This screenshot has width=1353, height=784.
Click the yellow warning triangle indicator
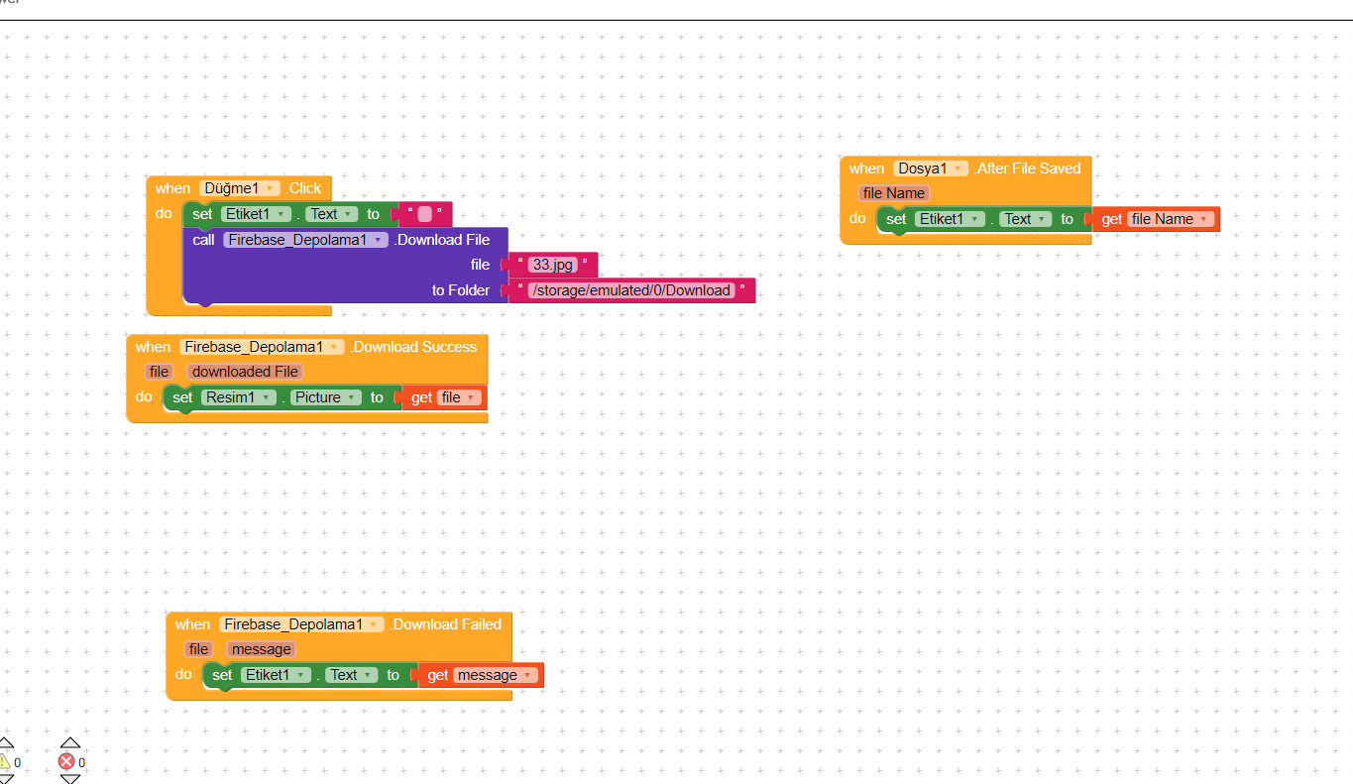pyautogui.click(x=5, y=761)
